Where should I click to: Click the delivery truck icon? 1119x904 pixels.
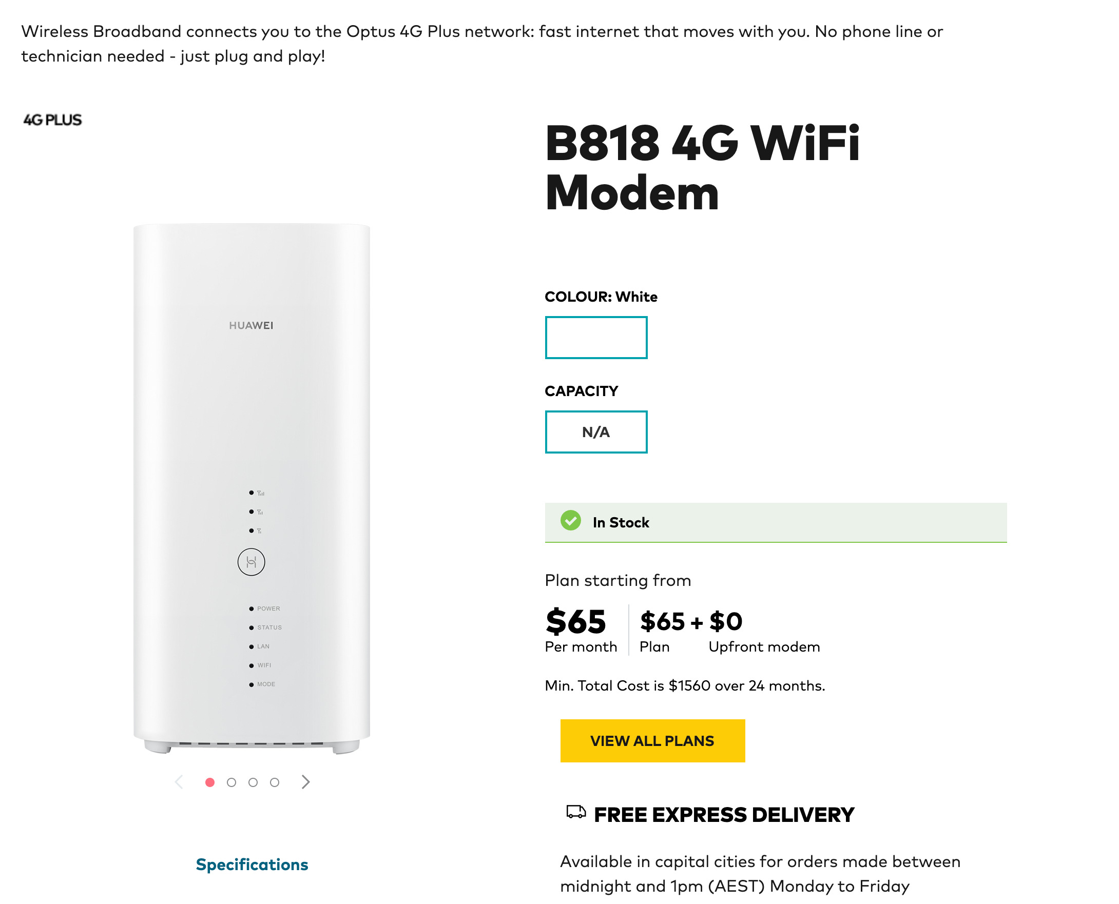[x=575, y=812]
